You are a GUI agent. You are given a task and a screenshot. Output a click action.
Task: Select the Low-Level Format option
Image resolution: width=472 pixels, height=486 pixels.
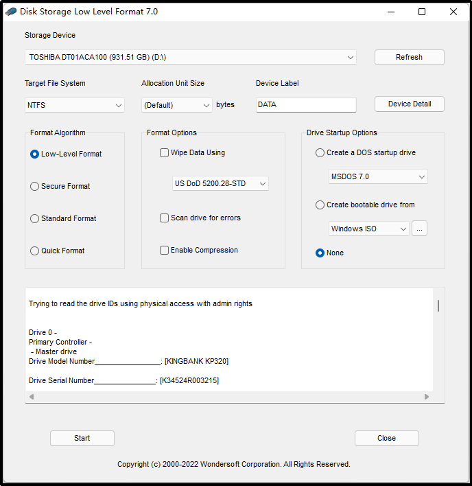[x=35, y=154]
